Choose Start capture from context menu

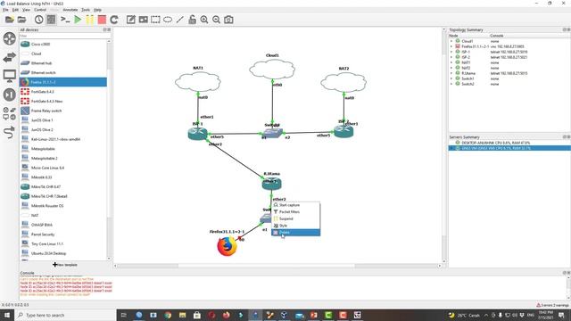[x=296, y=205]
